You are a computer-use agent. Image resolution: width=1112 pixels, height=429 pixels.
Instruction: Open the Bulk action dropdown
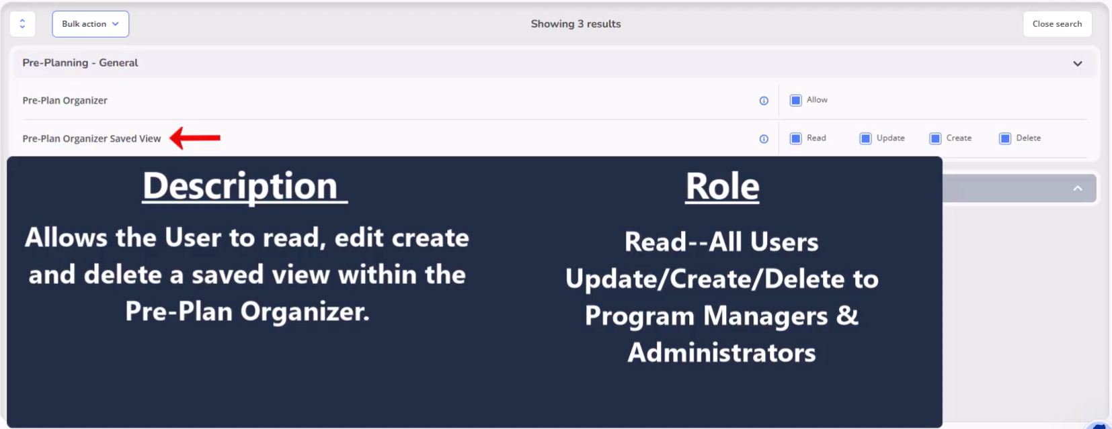point(90,24)
